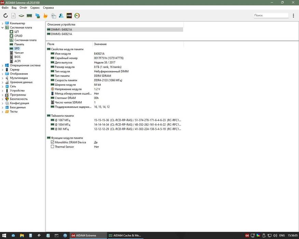299x239 pixels.
Task: Select DIMM3: E40821A device entry
Action: click(x=62, y=34)
